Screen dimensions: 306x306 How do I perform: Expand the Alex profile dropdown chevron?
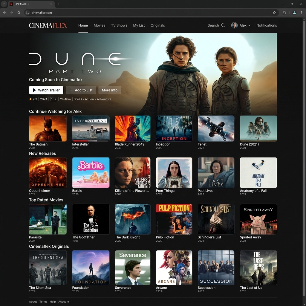click(x=249, y=25)
